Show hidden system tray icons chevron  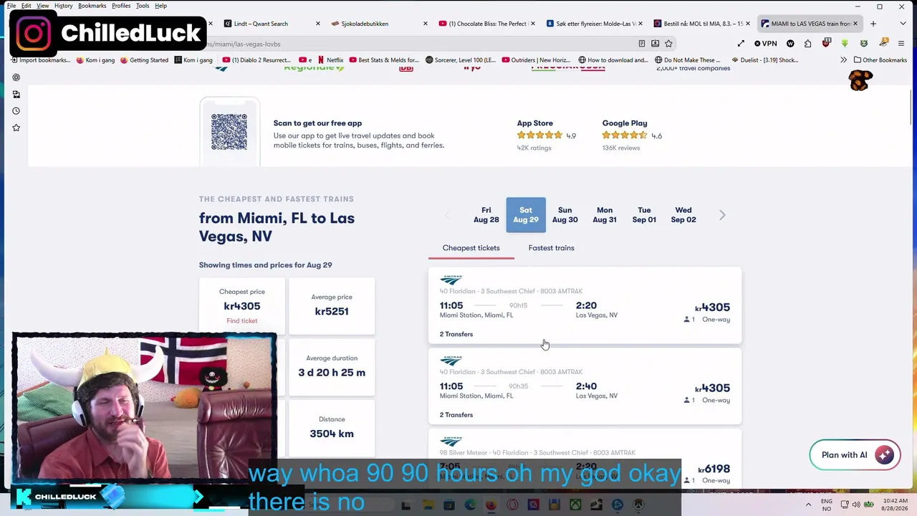[809, 505]
